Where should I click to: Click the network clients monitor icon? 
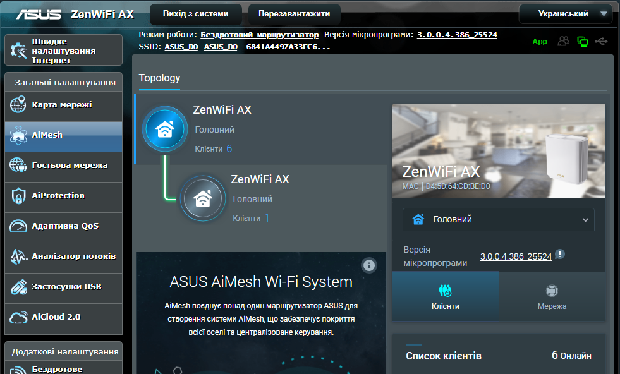click(x=583, y=42)
